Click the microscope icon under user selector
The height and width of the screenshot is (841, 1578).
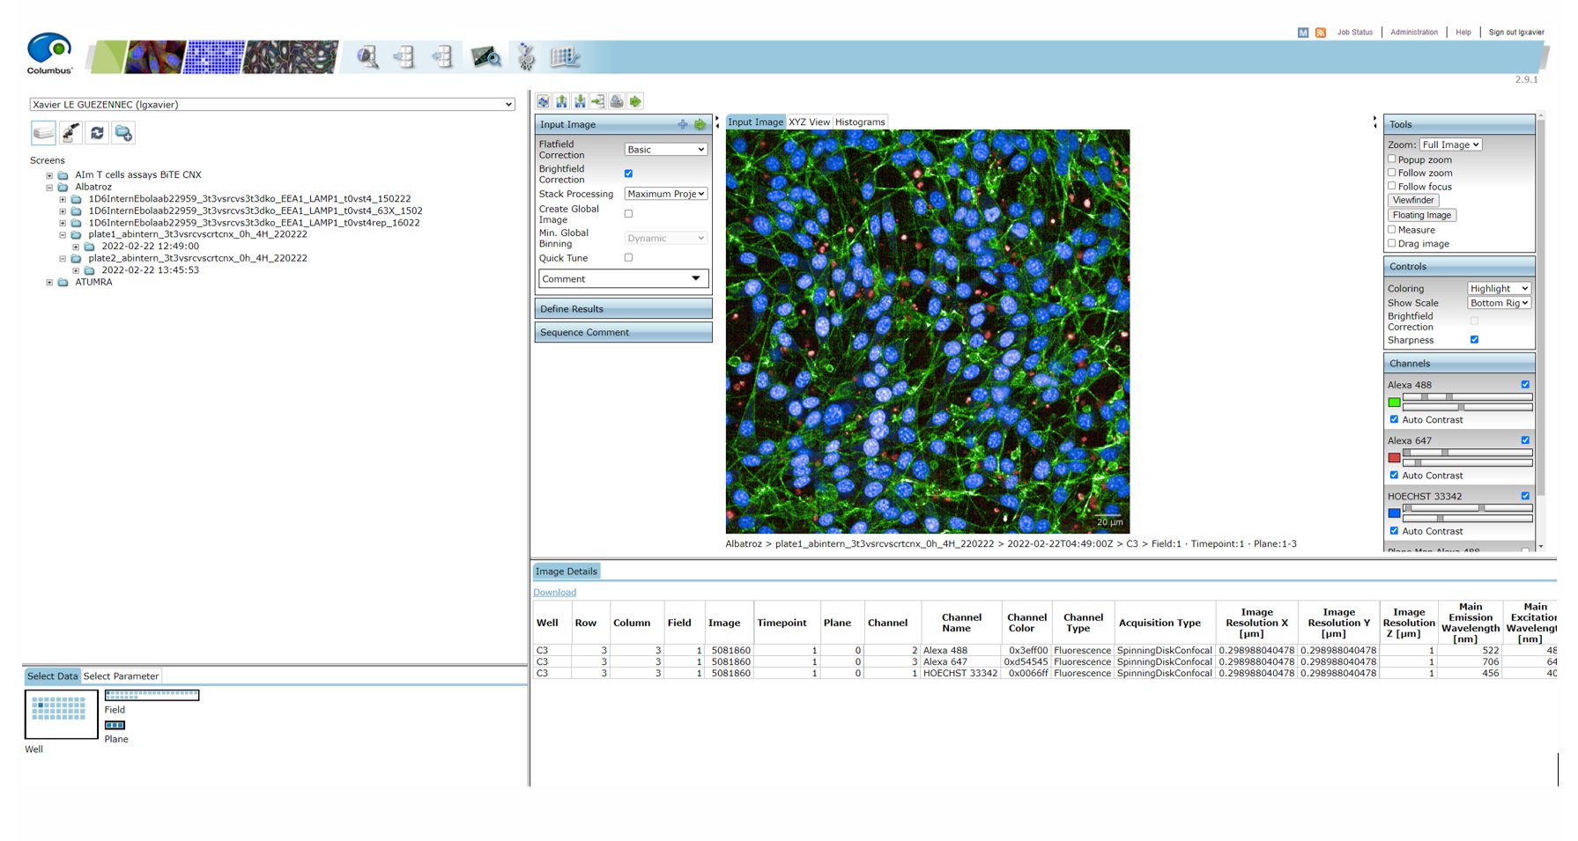click(x=70, y=133)
